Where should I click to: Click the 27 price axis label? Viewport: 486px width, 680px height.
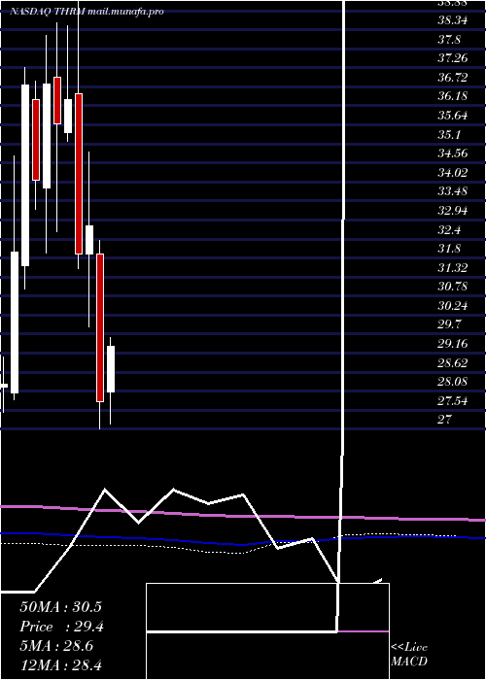(445, 420)
